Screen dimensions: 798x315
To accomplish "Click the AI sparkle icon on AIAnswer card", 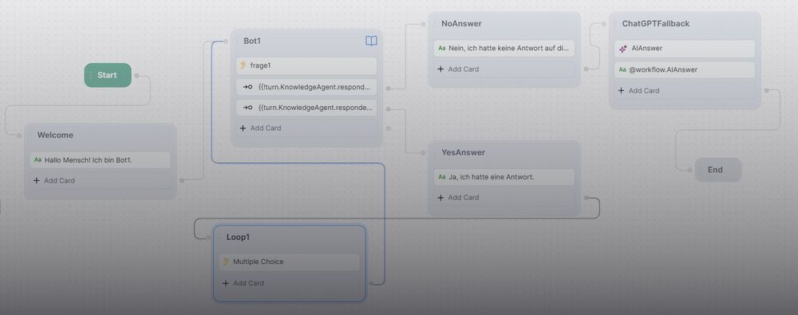I will pyautogui.click(x=623, y=49).
